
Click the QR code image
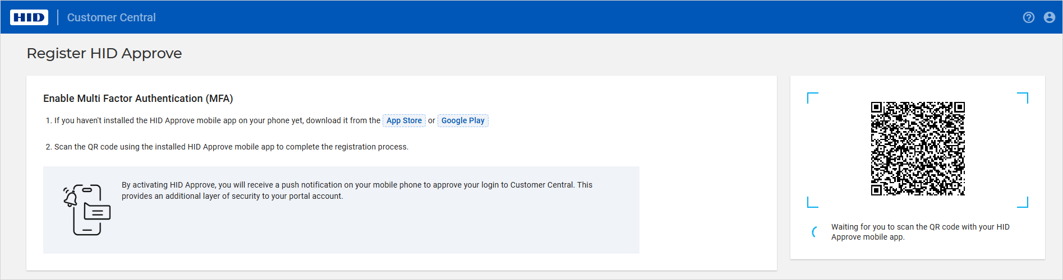[x=917, y=148]
